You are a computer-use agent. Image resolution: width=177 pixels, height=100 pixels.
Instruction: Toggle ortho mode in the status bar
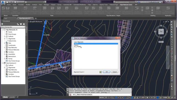point(113,97)
